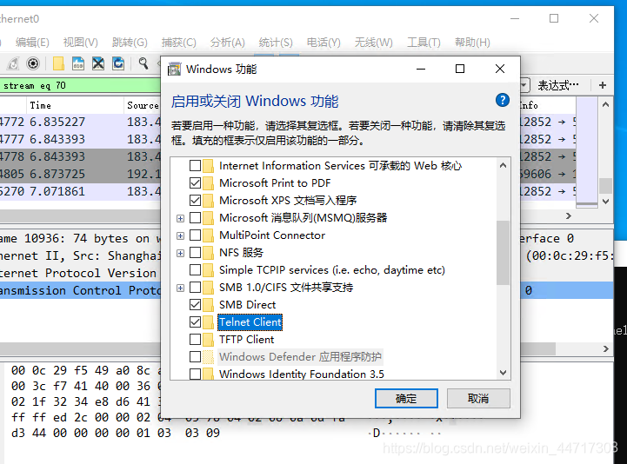Click the Wireshark open file folder icon
The height and width of the screenshot is (464, 627).
(58, 63)
